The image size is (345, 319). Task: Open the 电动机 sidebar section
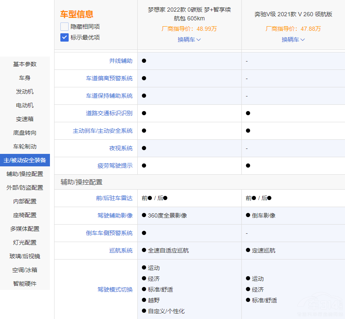(x=25, y=105)
